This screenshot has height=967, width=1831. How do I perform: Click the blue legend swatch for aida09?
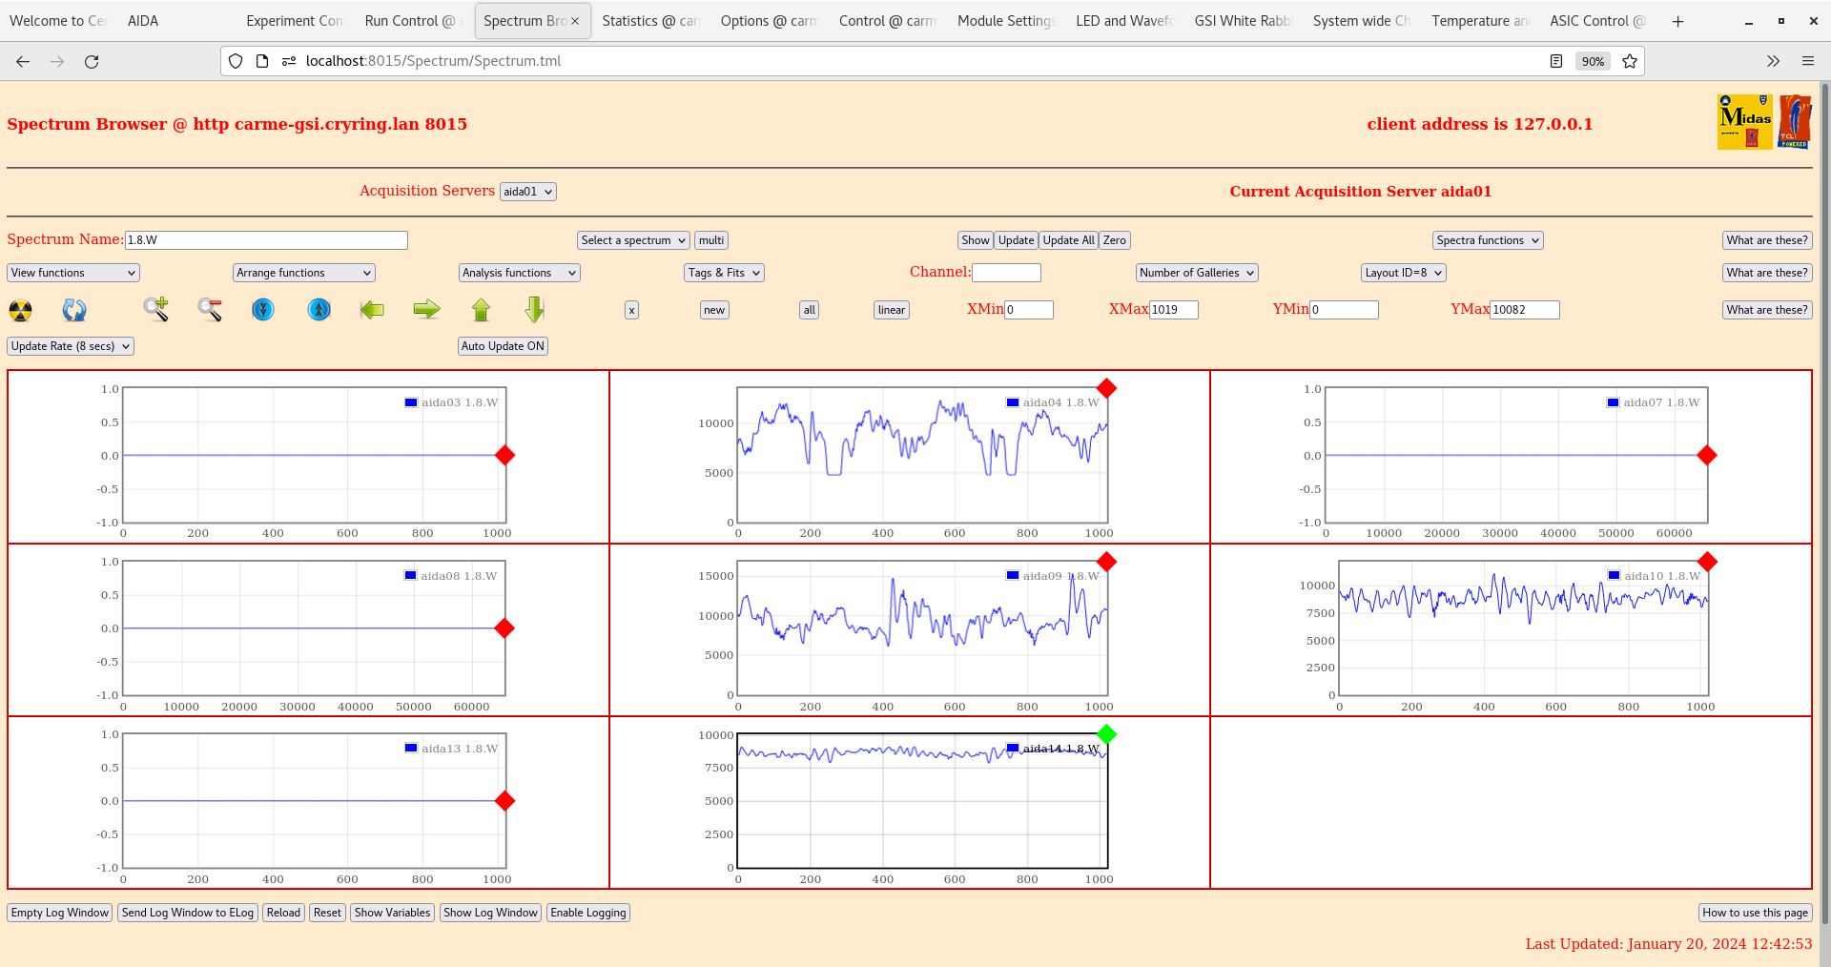(1013, 575)
